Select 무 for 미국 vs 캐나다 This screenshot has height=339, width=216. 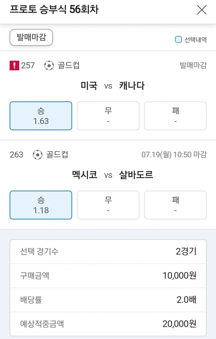pos(108,116)
